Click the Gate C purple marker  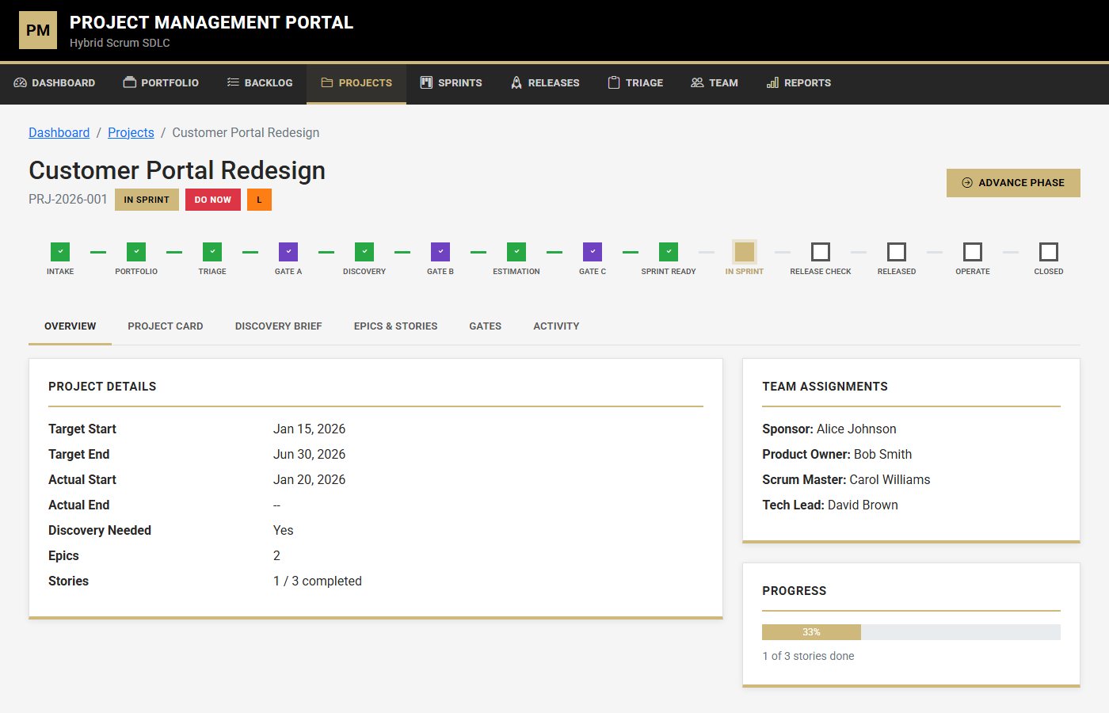593,252
